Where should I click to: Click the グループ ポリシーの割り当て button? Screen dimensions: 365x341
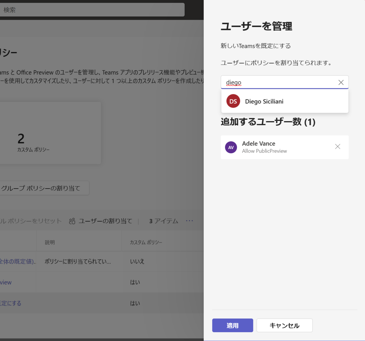44,188
